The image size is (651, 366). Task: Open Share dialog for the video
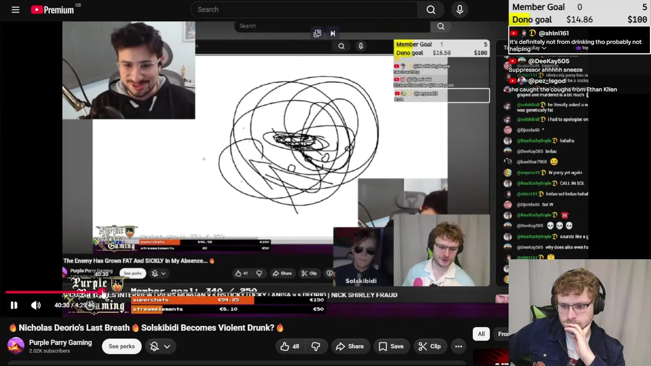coord(350,347)
